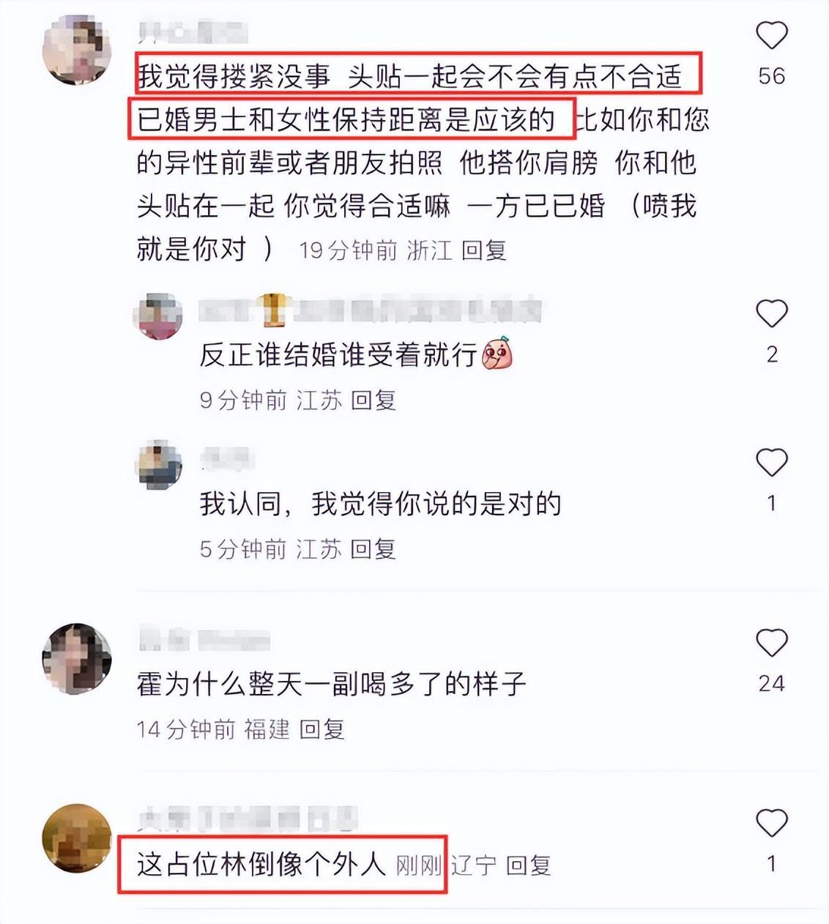Reply to the comment posted 5分钟前
This screenshot has height=924, width=829.
pyautogui.click(x=373, y=548)
